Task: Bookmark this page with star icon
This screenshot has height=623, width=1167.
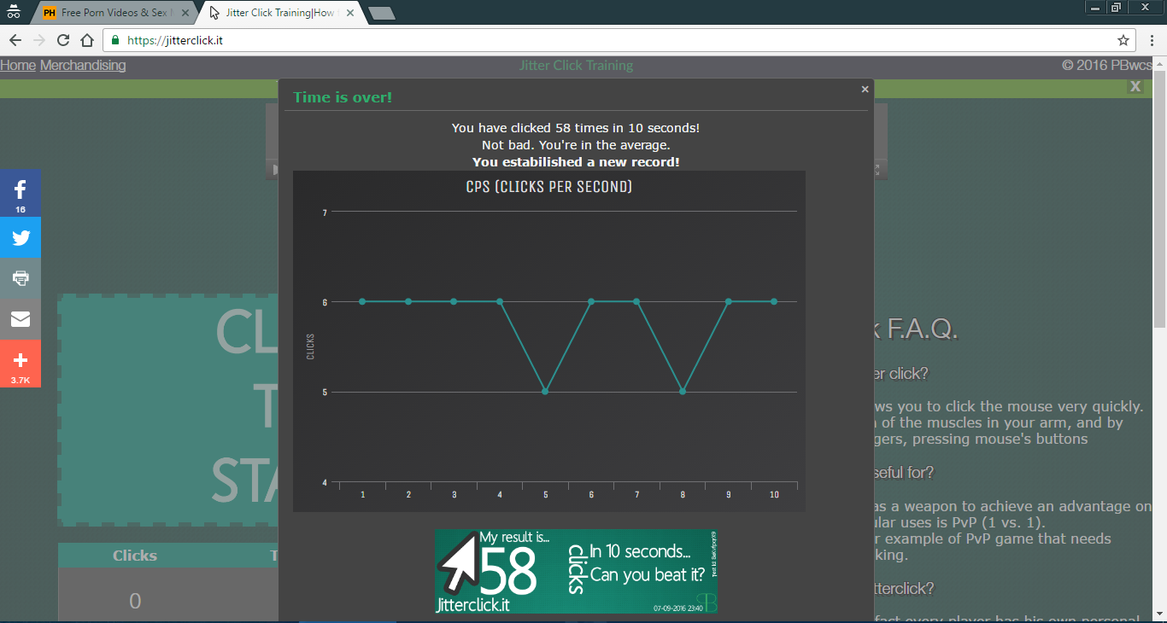Action: click(1123, 40)
